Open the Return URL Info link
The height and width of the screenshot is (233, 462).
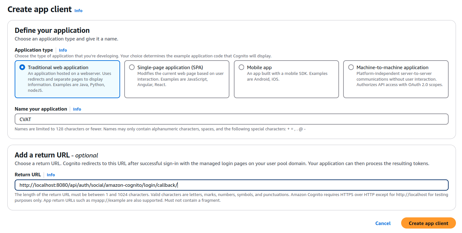pos(51,175)
